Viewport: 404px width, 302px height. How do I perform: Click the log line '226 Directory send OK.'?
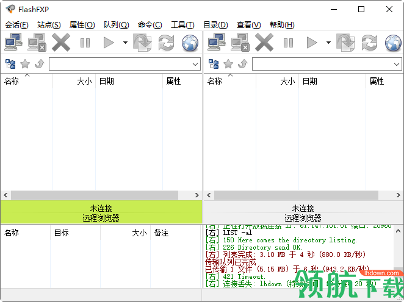click(253, 248)
